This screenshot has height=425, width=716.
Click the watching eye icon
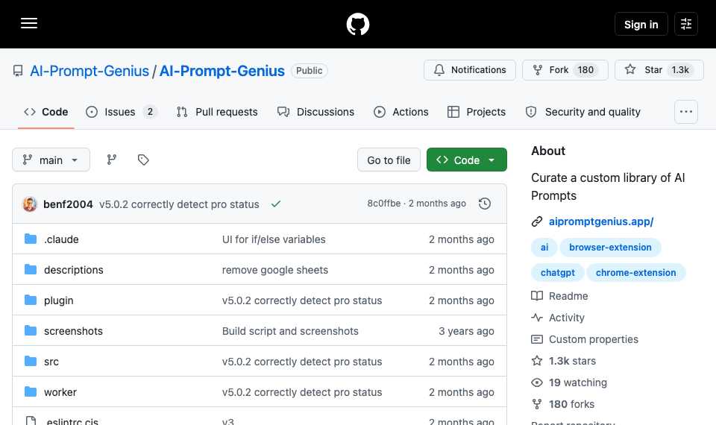pos(537,382)
